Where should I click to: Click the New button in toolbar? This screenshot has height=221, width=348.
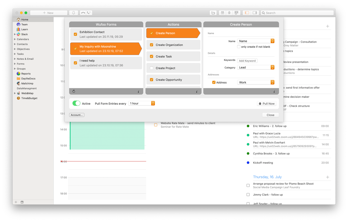49,13
